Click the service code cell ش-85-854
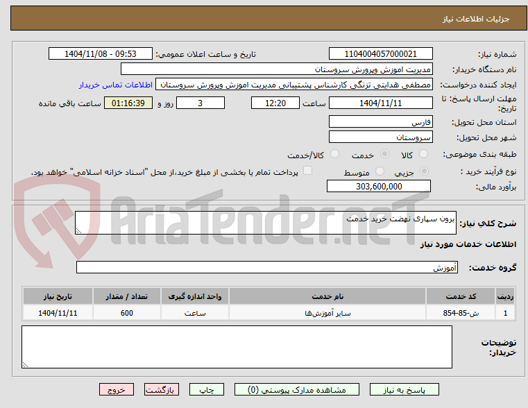The height and width of the screenshot is (408, 528). [x=461, y=313]
